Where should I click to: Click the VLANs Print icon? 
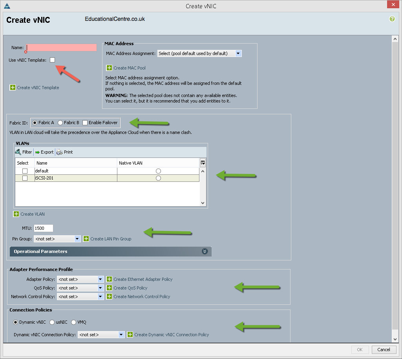click(60, 152)
